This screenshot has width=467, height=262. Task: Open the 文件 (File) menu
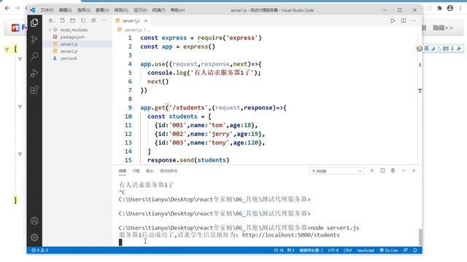click(47, 10)
